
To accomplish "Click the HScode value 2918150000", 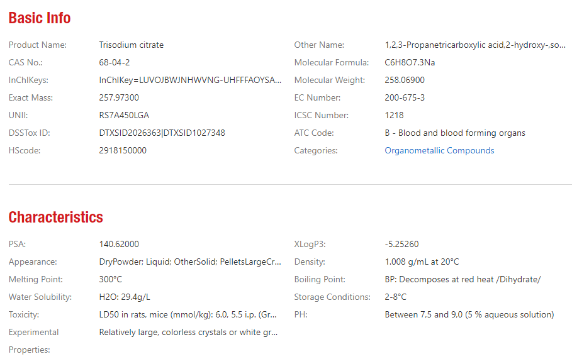I will pyautogui.click(x=123, y=150).
